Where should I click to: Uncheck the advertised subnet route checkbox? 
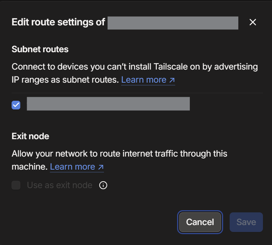(16, 105)
